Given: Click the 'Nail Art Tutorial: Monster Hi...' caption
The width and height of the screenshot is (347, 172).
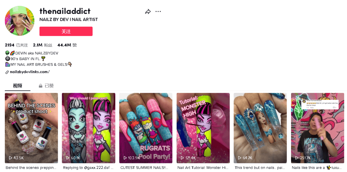Looking at the screenshot, I should pos(203,168).
